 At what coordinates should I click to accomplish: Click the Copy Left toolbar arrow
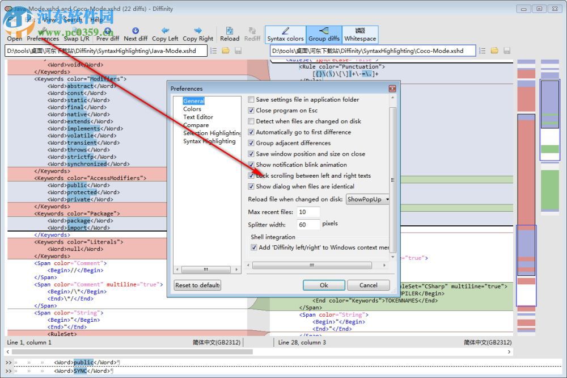tap(165, 35)
